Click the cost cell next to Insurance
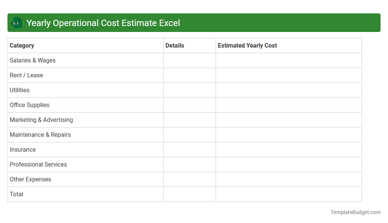Viewport: 388px width, 223px height. pyautogui.click(x=288, y=149)
